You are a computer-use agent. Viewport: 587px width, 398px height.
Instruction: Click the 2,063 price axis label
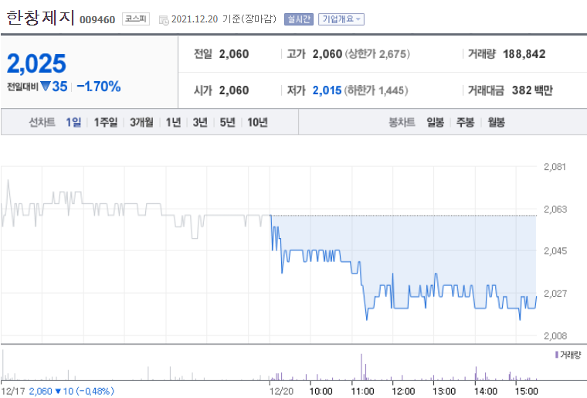(x=555, y=209)
